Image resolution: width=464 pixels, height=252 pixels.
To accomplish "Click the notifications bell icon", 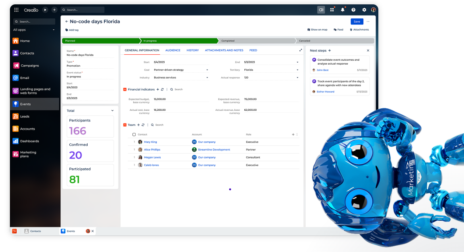I will [343, 10].
